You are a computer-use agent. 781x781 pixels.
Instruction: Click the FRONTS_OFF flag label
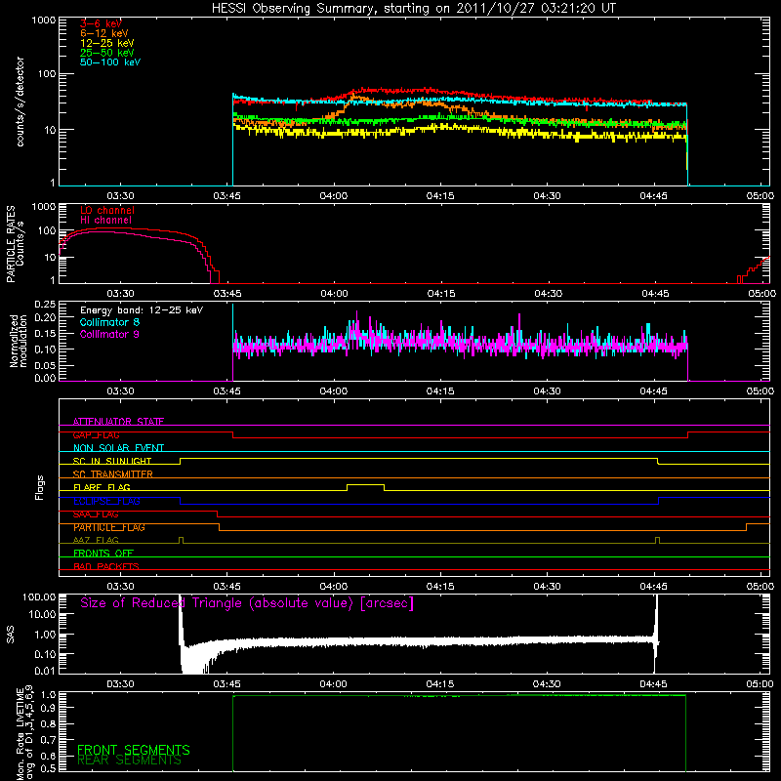coord(103,554)
